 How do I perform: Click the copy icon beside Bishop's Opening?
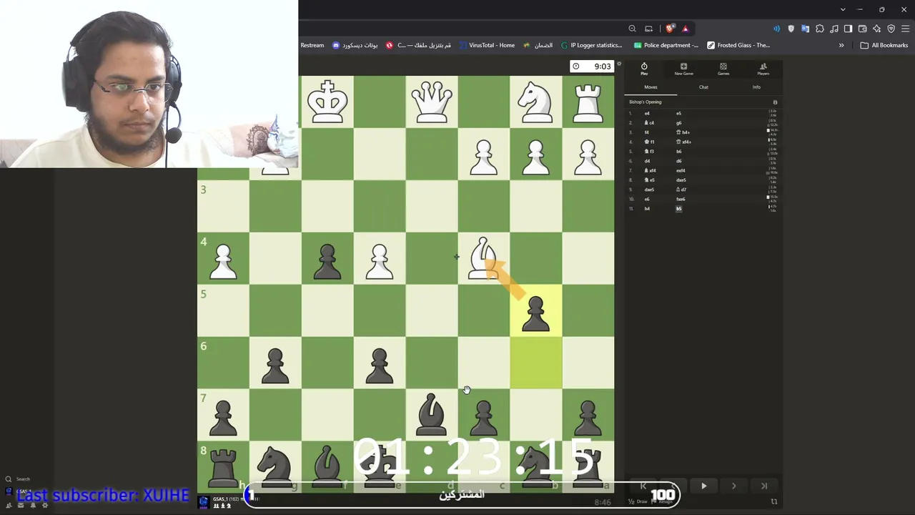tap(775, 102)
